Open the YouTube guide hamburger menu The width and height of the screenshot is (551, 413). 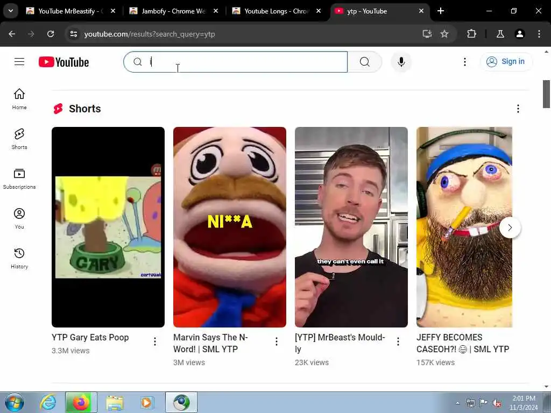pos(19,62)
